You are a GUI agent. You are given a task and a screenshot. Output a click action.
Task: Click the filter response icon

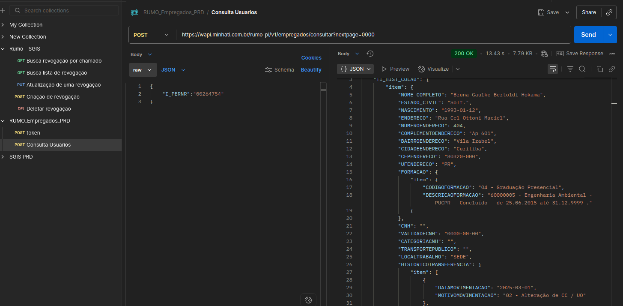(x=570, y=69)
